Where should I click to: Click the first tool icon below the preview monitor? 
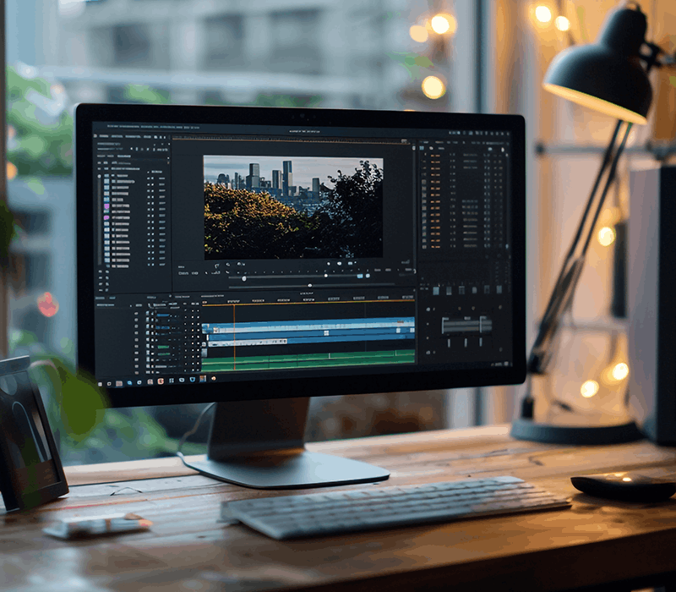click(217, 266)
